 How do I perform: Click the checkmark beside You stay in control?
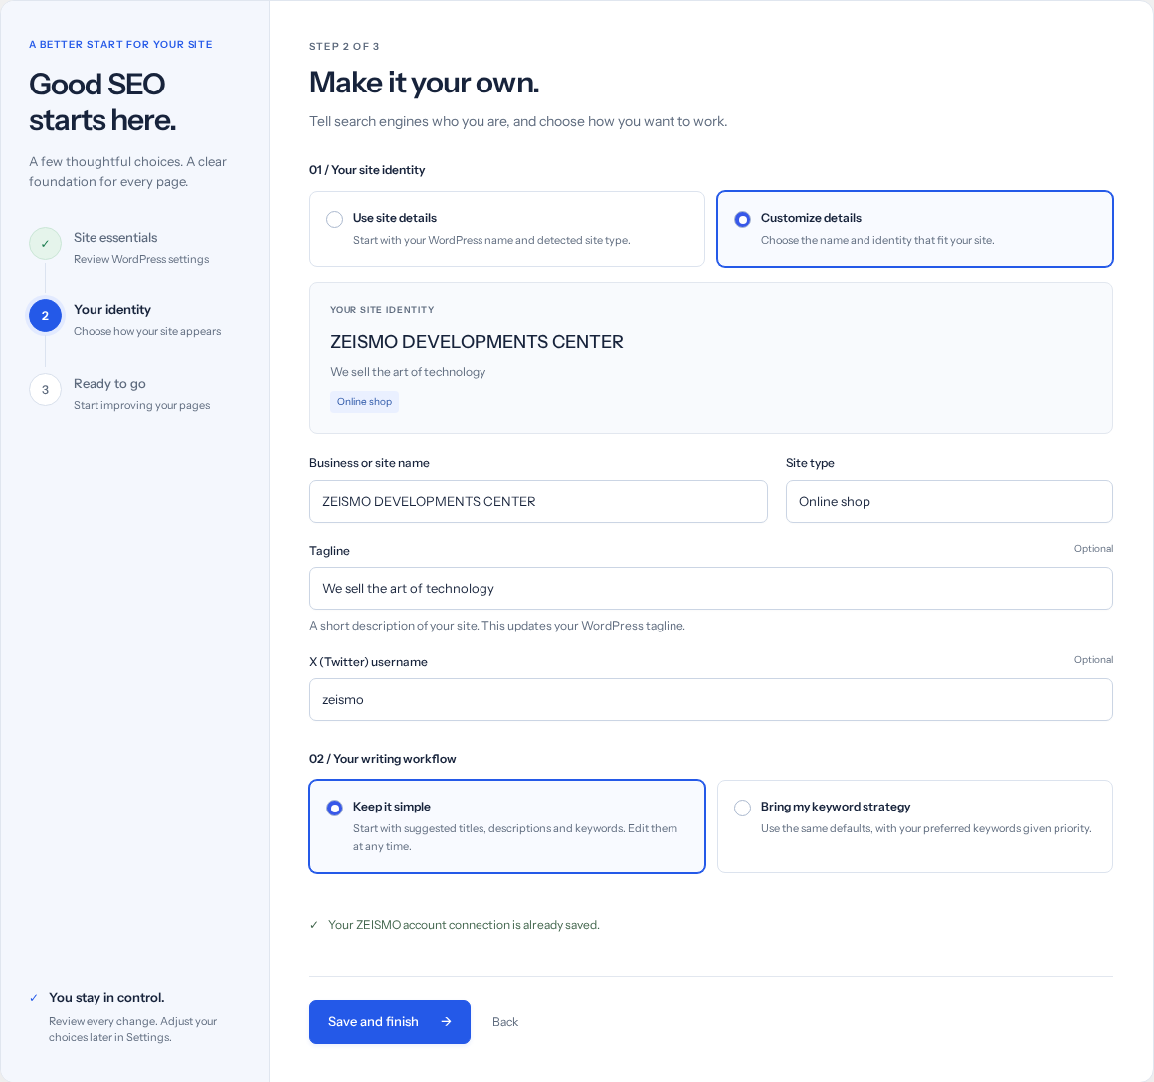[33, 998]
